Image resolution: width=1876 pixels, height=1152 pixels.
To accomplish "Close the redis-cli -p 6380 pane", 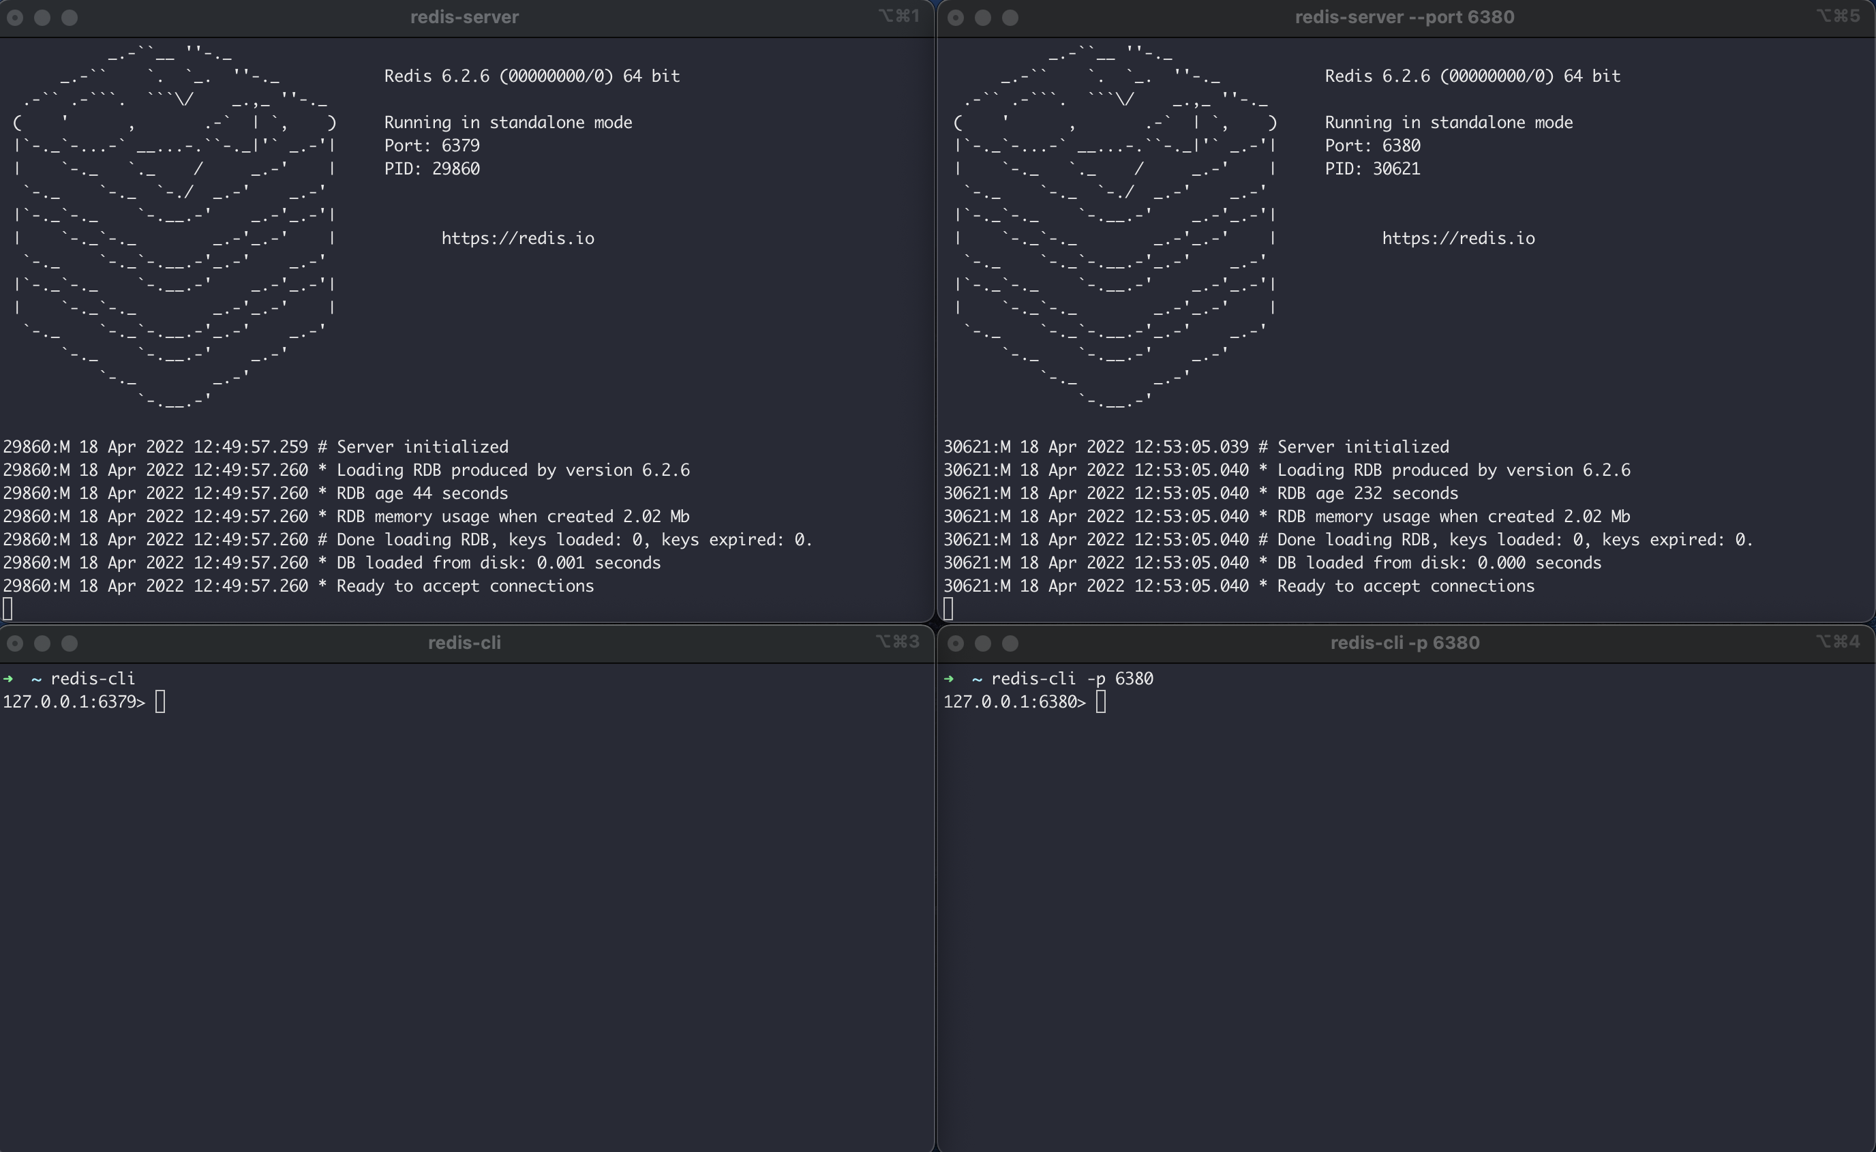I will 956,643.
